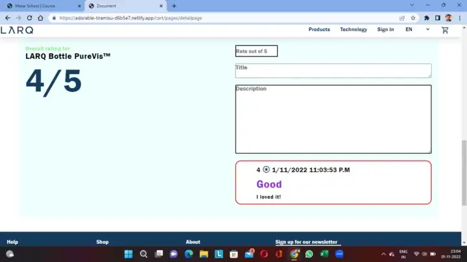
Task: Open Task View on taskbar
Action: [x=159, y=254]
